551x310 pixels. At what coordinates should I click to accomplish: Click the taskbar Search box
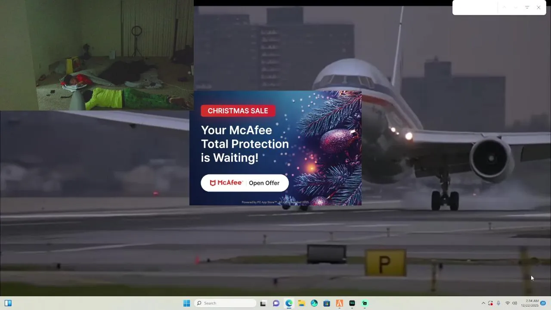225,303
